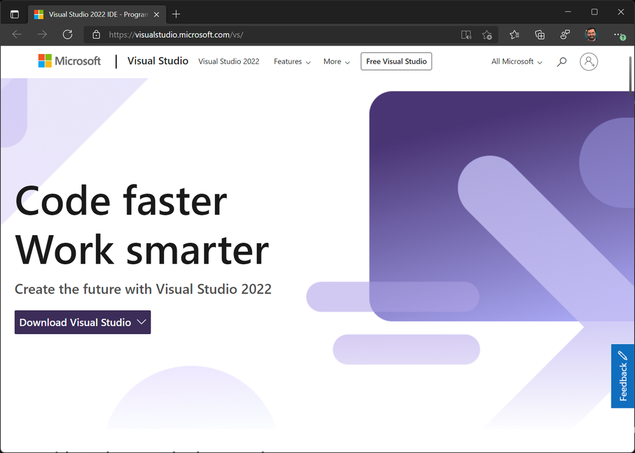Refresh the page with the reload icon

(x=67, y=34)
